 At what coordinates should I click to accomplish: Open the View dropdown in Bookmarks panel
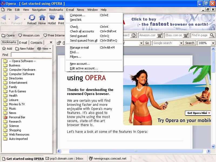[x=44, y=49]
